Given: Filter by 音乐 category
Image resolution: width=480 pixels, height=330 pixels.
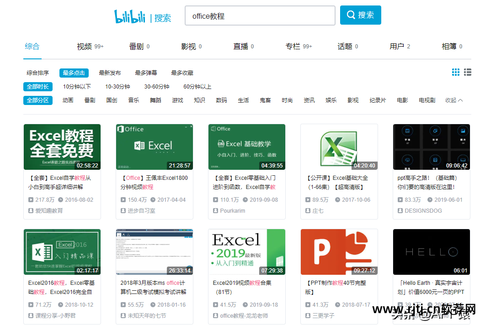Looking at the screenshot, I should click(x=134, y=100).
